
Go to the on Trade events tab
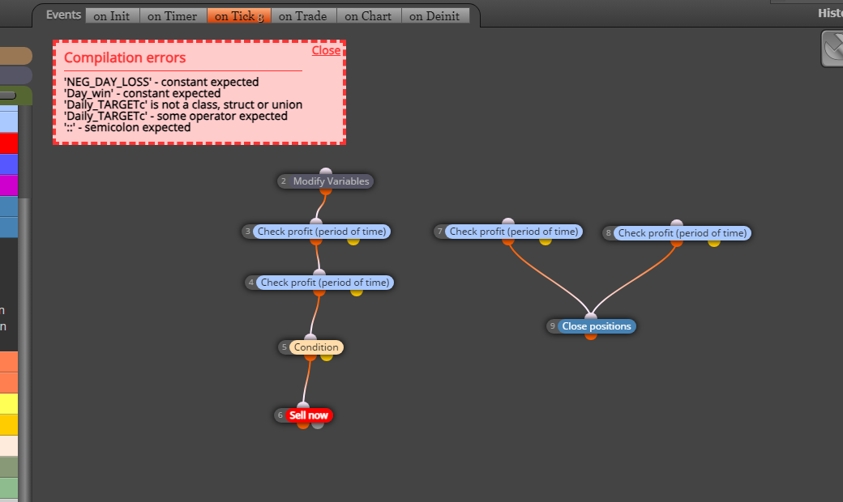[303, 16]
